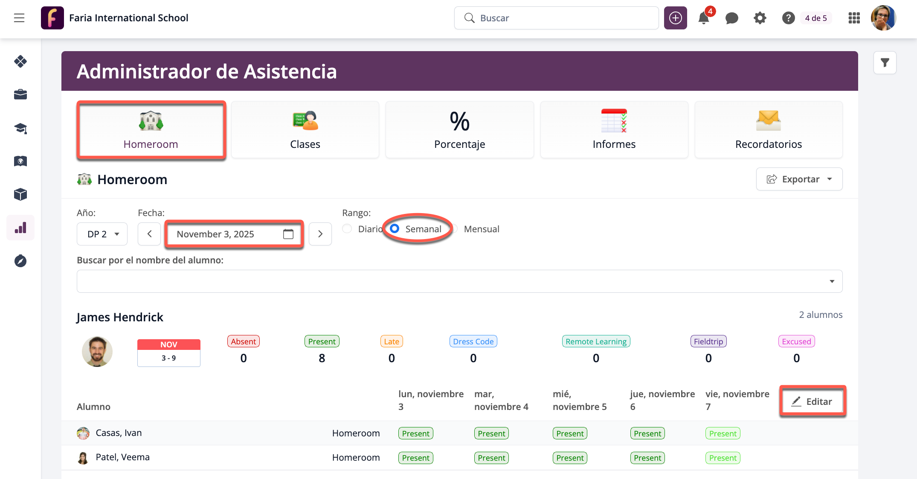Click the purple quick add plus icon
917x479 pixels.
tap(675, 18)
